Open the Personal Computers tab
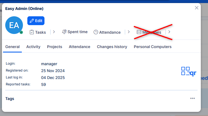208x116 pixels. [x=152, y=47]
